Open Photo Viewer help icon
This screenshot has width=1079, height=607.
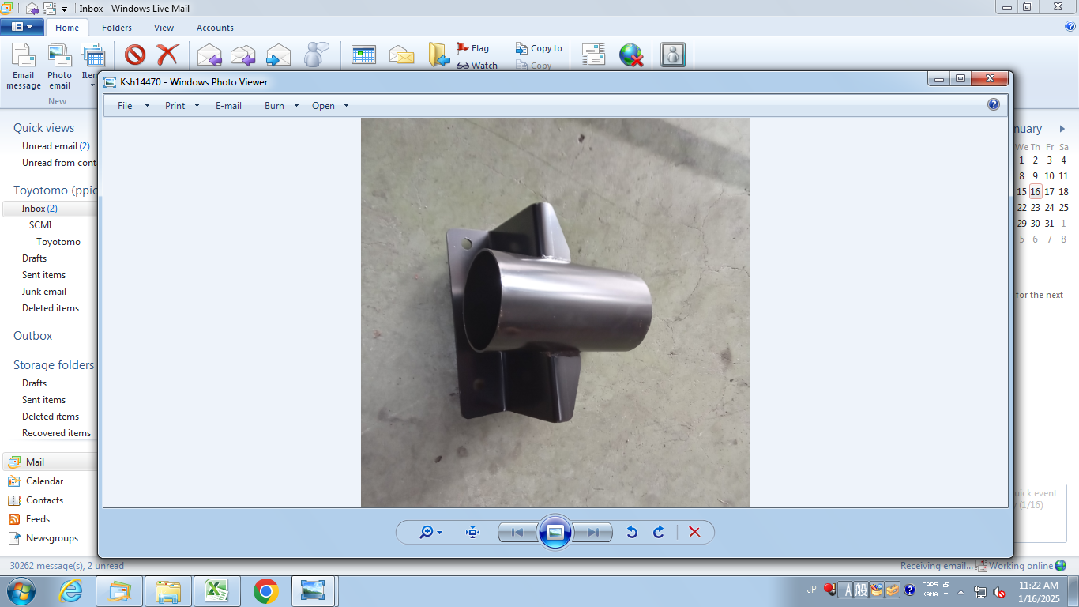[x=994, y=104]
